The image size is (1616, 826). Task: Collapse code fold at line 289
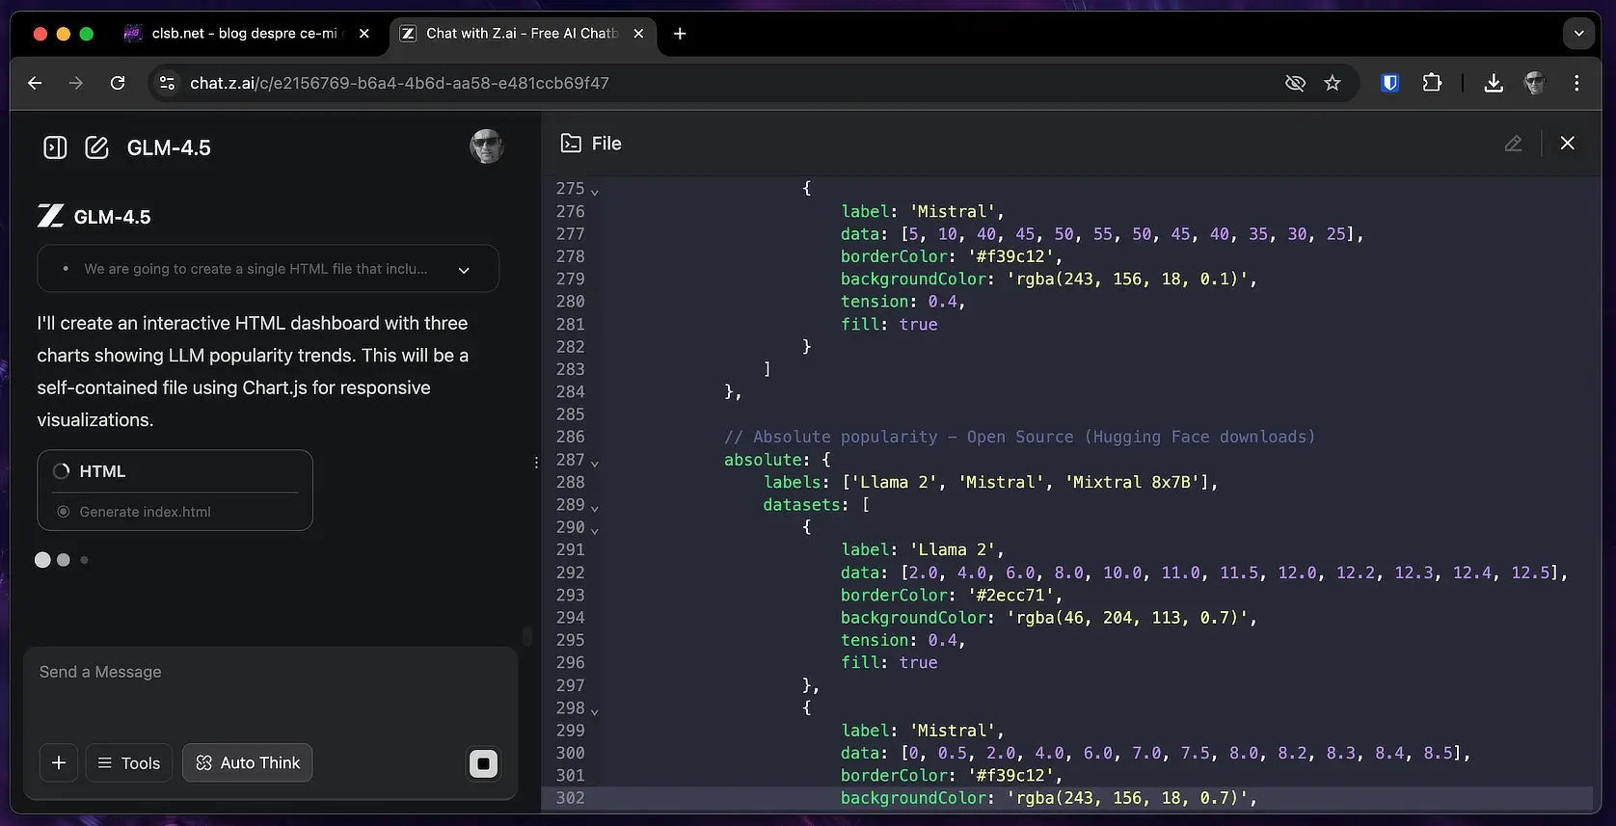point(595,507)
